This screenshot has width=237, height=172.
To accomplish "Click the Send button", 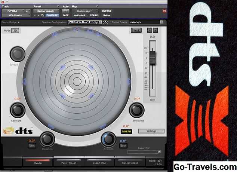I will [x=136, y=30].
